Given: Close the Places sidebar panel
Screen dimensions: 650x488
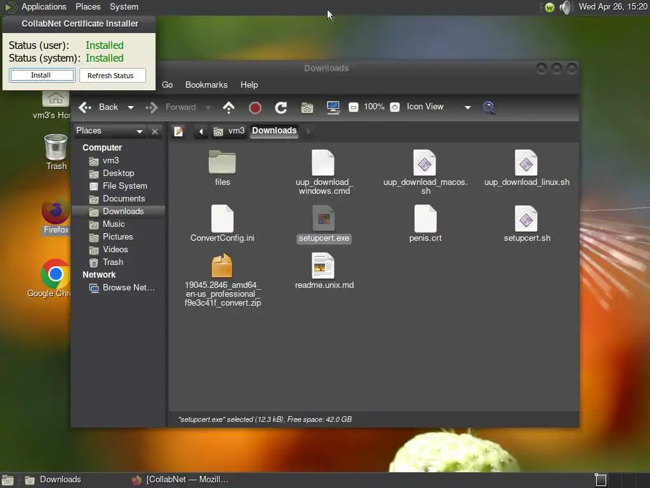Looking at the screenshot, I should [155, 132].
